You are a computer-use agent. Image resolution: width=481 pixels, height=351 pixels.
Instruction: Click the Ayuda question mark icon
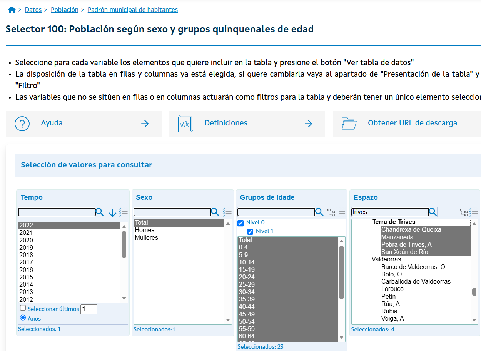coord(22,124)
